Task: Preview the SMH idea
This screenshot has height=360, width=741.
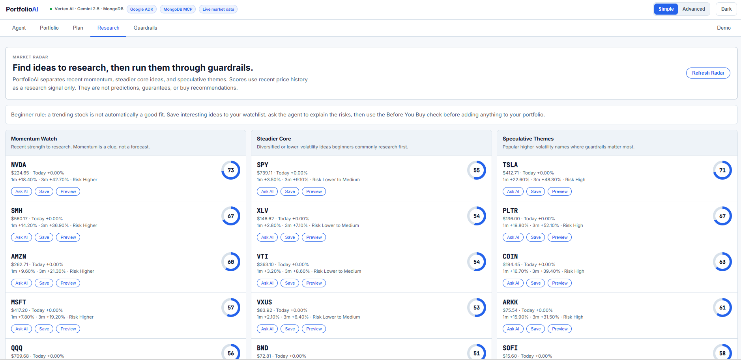Action: point(68,237)
